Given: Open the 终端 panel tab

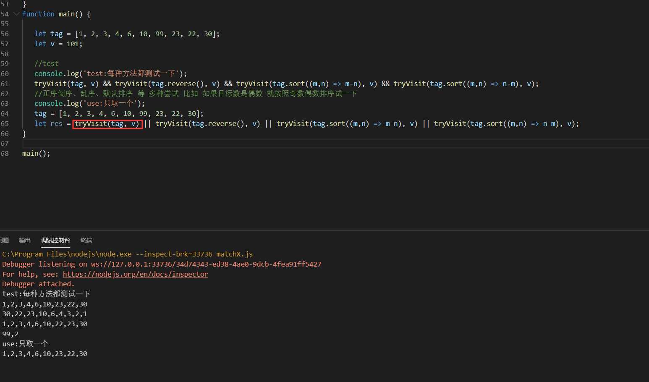Looking at the screenshot, I should [86, 240].
